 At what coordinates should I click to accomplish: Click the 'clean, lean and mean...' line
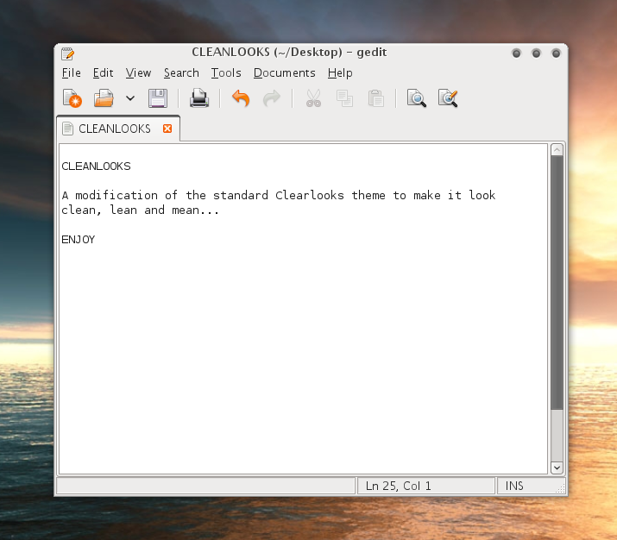[140, 210]
